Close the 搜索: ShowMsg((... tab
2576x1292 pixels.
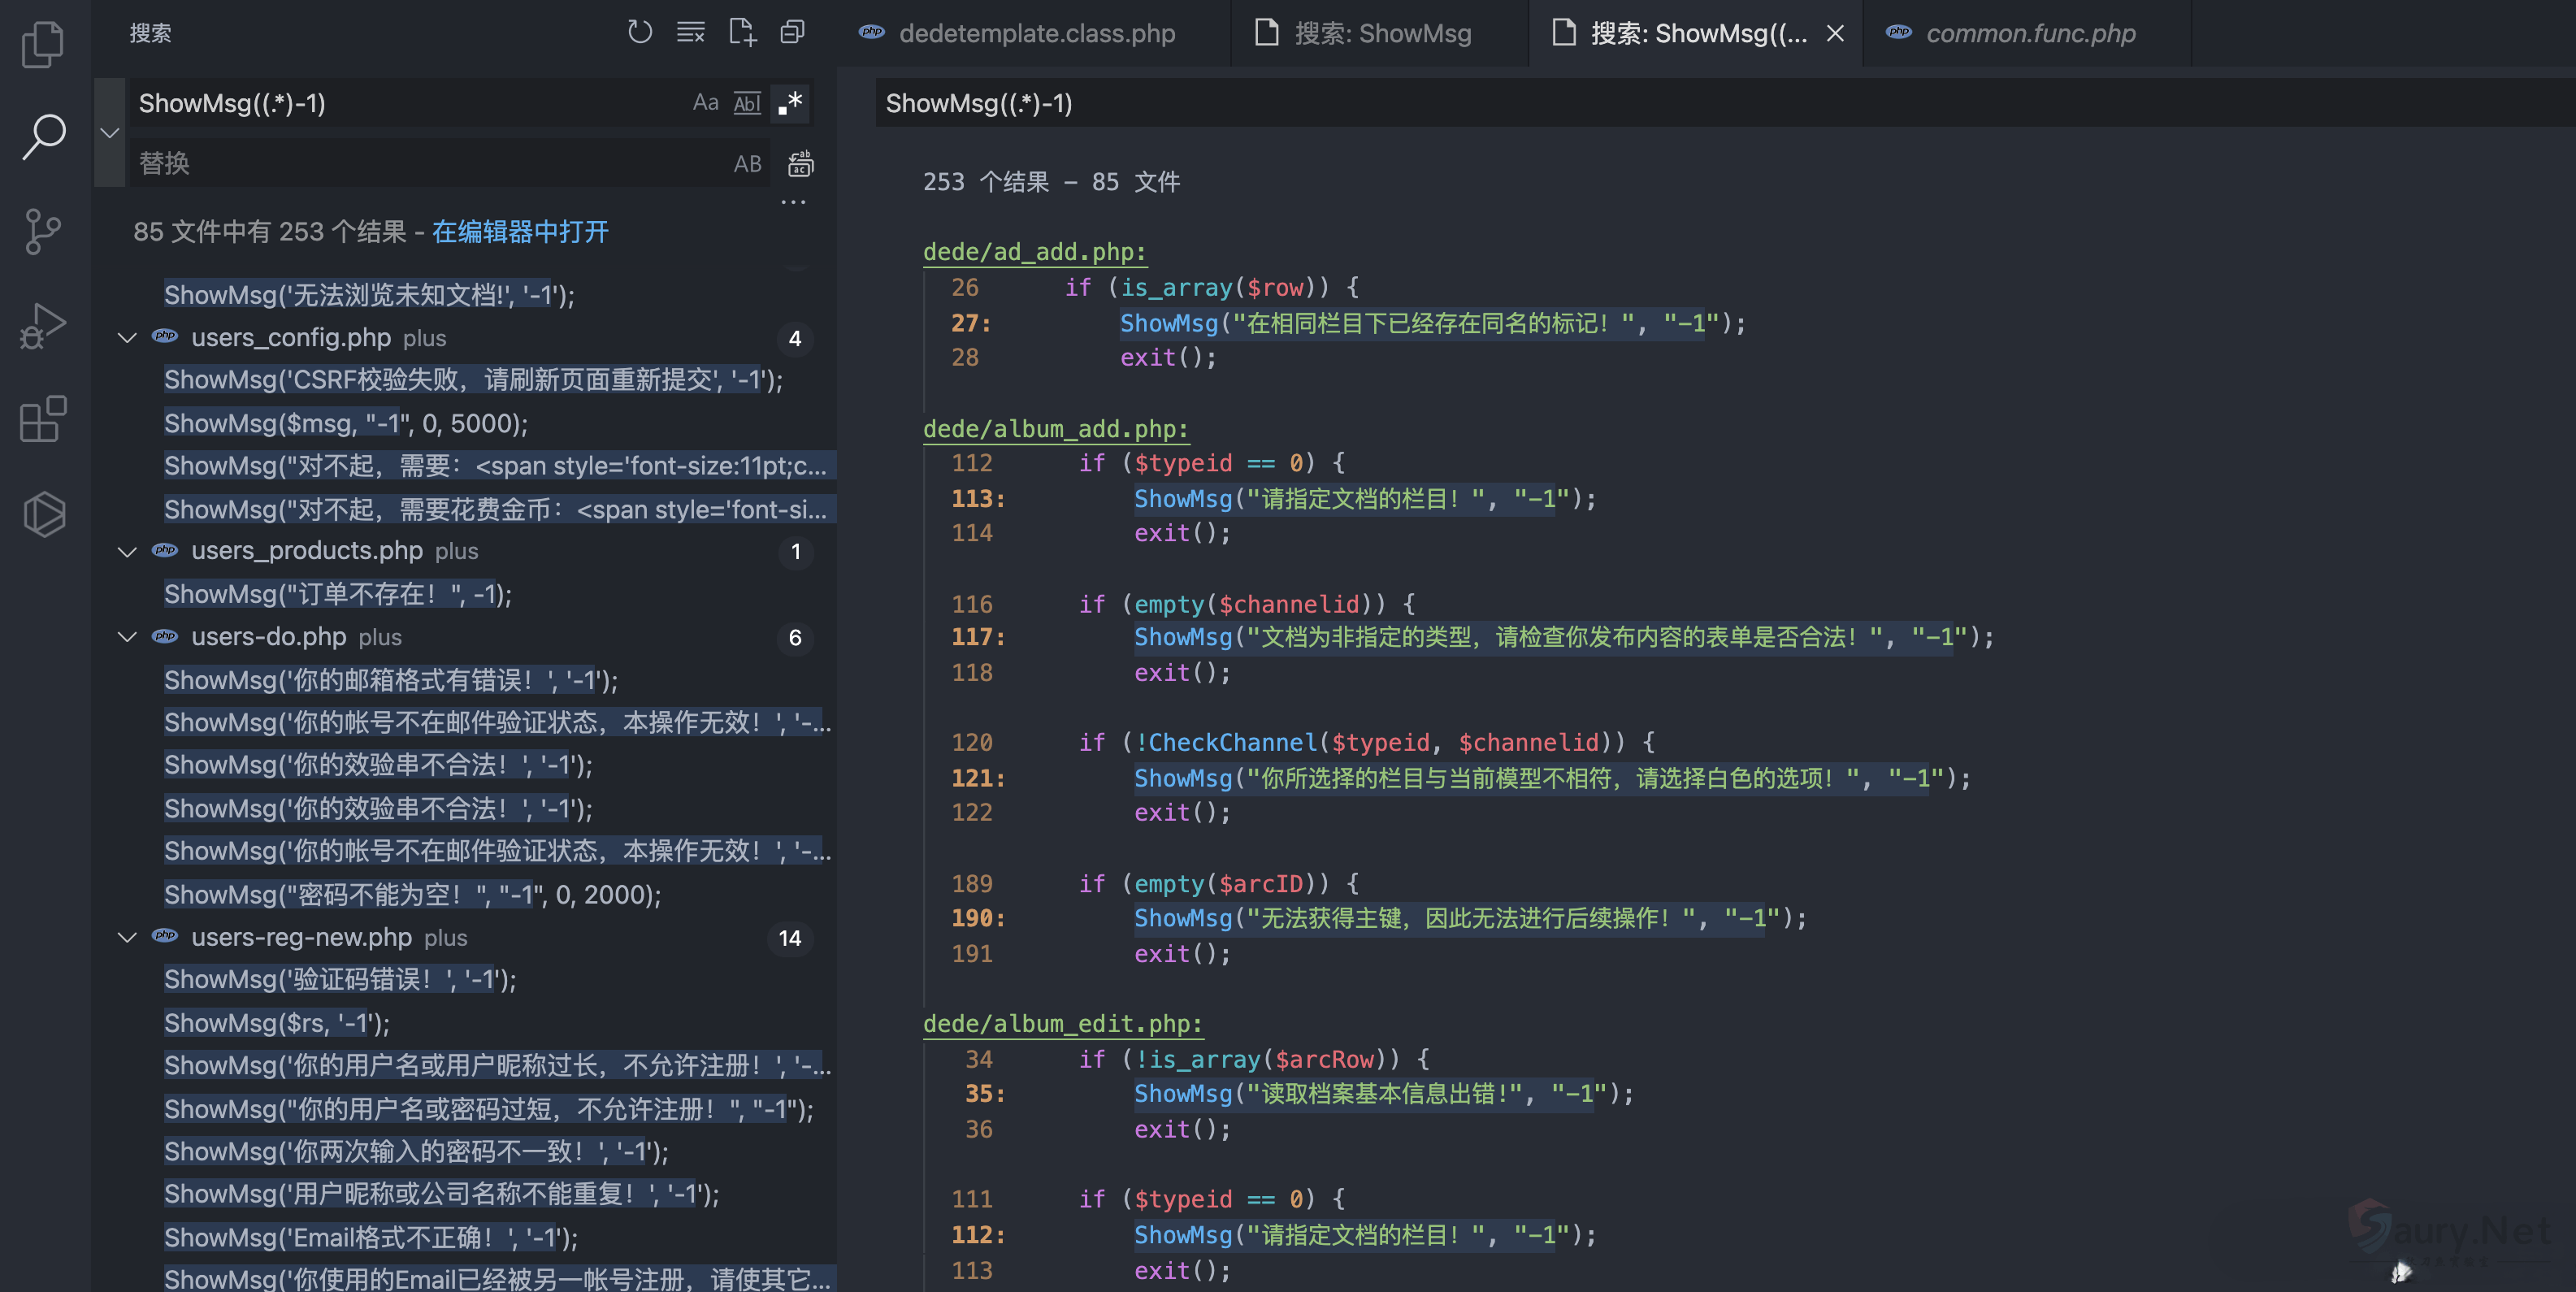pos(1835,33)
